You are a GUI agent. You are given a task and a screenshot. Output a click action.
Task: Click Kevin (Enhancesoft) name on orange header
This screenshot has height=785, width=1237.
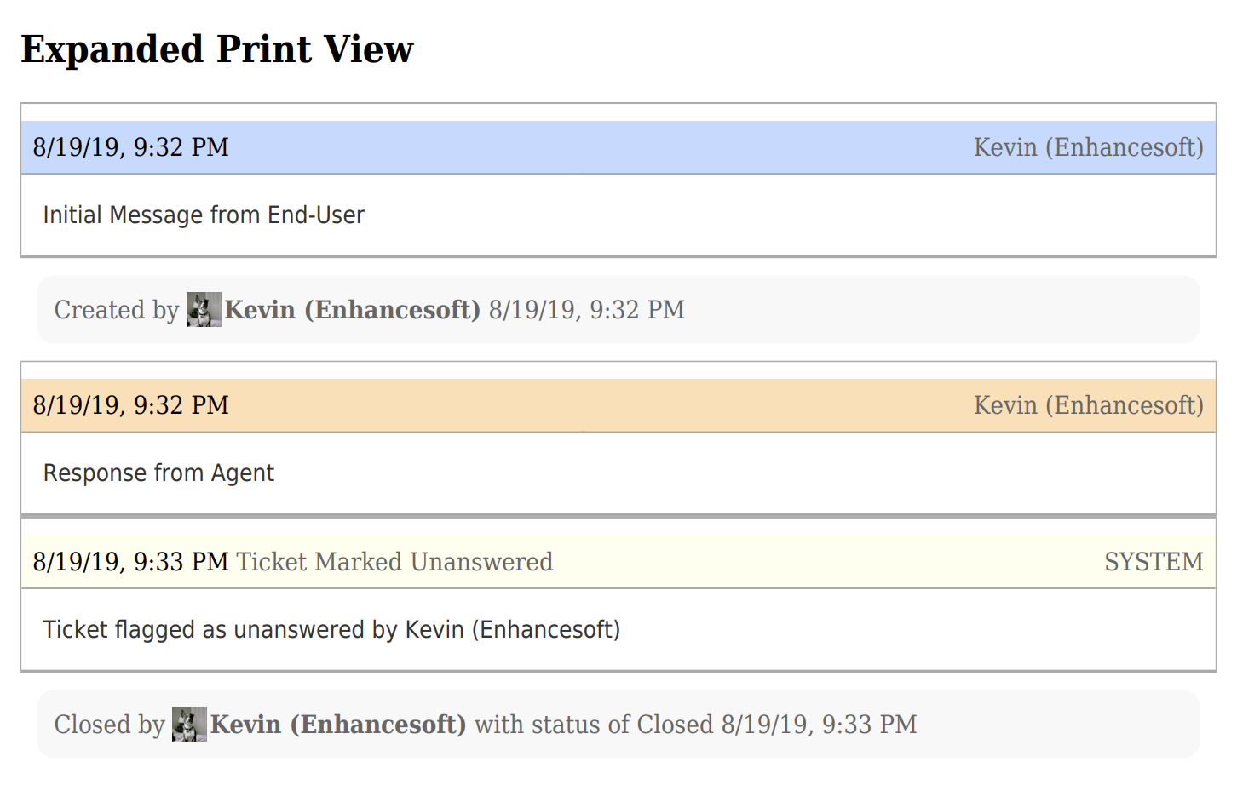click(x=1089, y=405)
